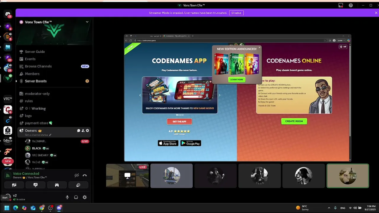The image size is (379, 213).
Task: Click user Vx | NIMR in voice list
Action: point(57,141)
